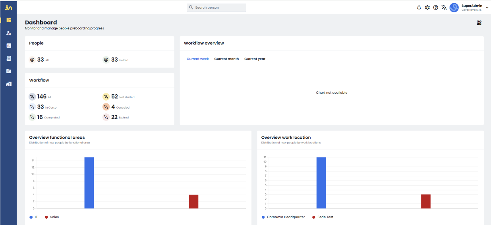This screenshot has height=225, width=491.
Task: Click the workflow icon beside 33 In Corso
Action: click(x=32, y=107)
